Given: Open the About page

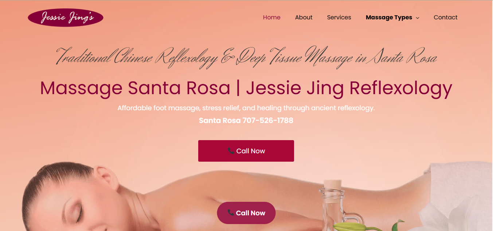Looking at the screenshot, I should [x=304, y=18].
